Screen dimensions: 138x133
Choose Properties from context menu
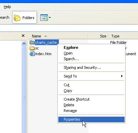pos(91,119)
